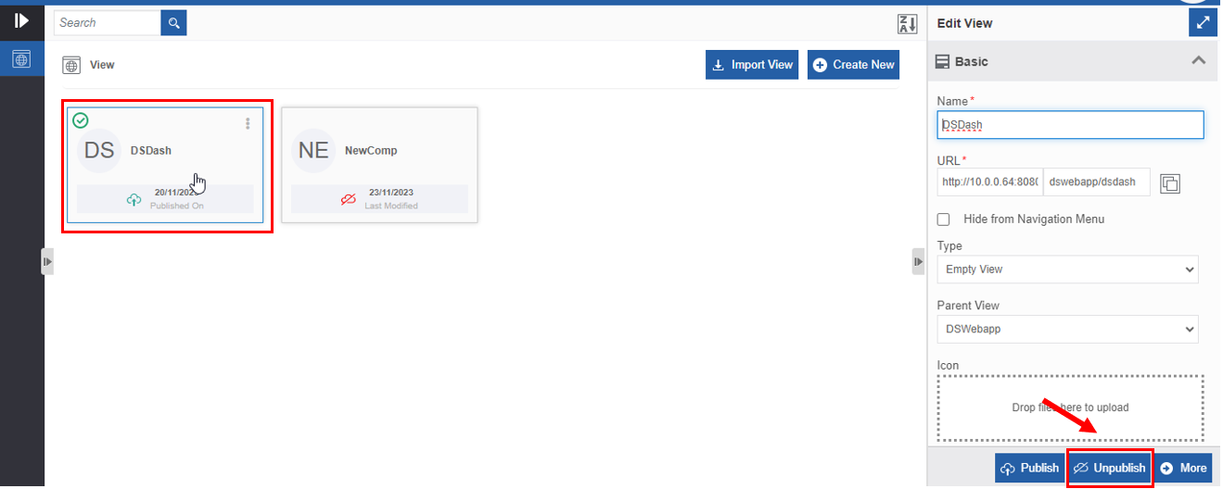
Task: Click the right panel collapse handle
Action: (x=919, y=262)
